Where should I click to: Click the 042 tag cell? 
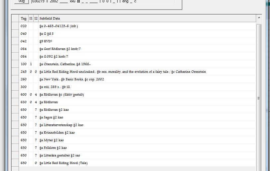tap(24, 41)
